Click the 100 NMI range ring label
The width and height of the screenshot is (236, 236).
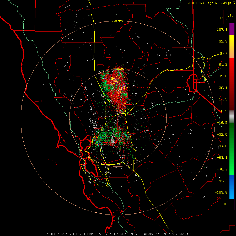tap(118, 21)
